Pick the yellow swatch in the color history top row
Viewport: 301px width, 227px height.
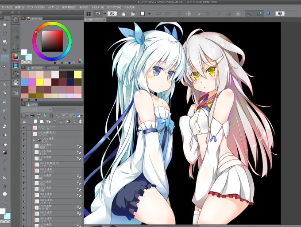click(x=78, y=74)
